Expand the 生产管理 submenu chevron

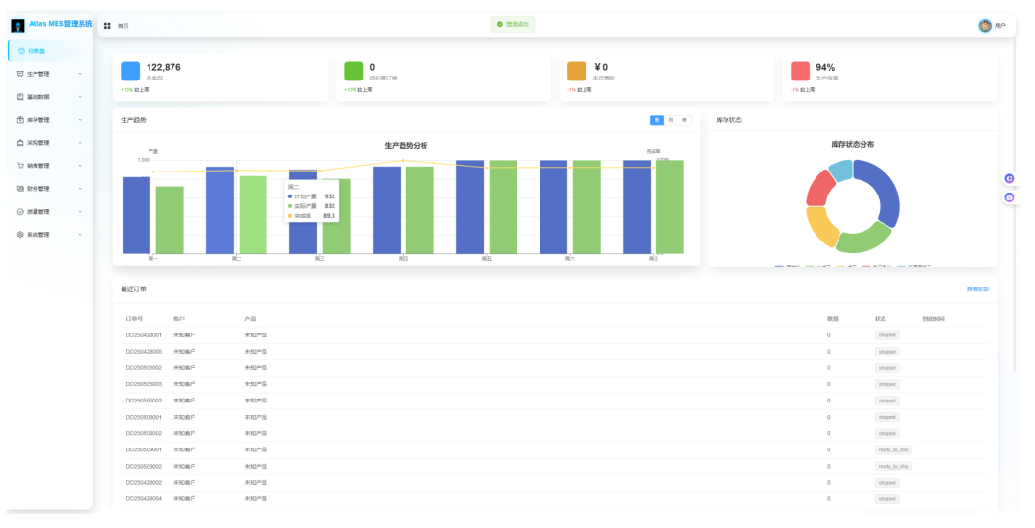(x=80, y=74)
